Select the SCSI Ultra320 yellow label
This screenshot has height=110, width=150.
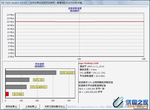click(67, 73)
